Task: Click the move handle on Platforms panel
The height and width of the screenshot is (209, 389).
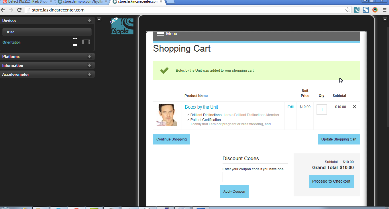Action: pyautogui.click(x=89, y=56)
